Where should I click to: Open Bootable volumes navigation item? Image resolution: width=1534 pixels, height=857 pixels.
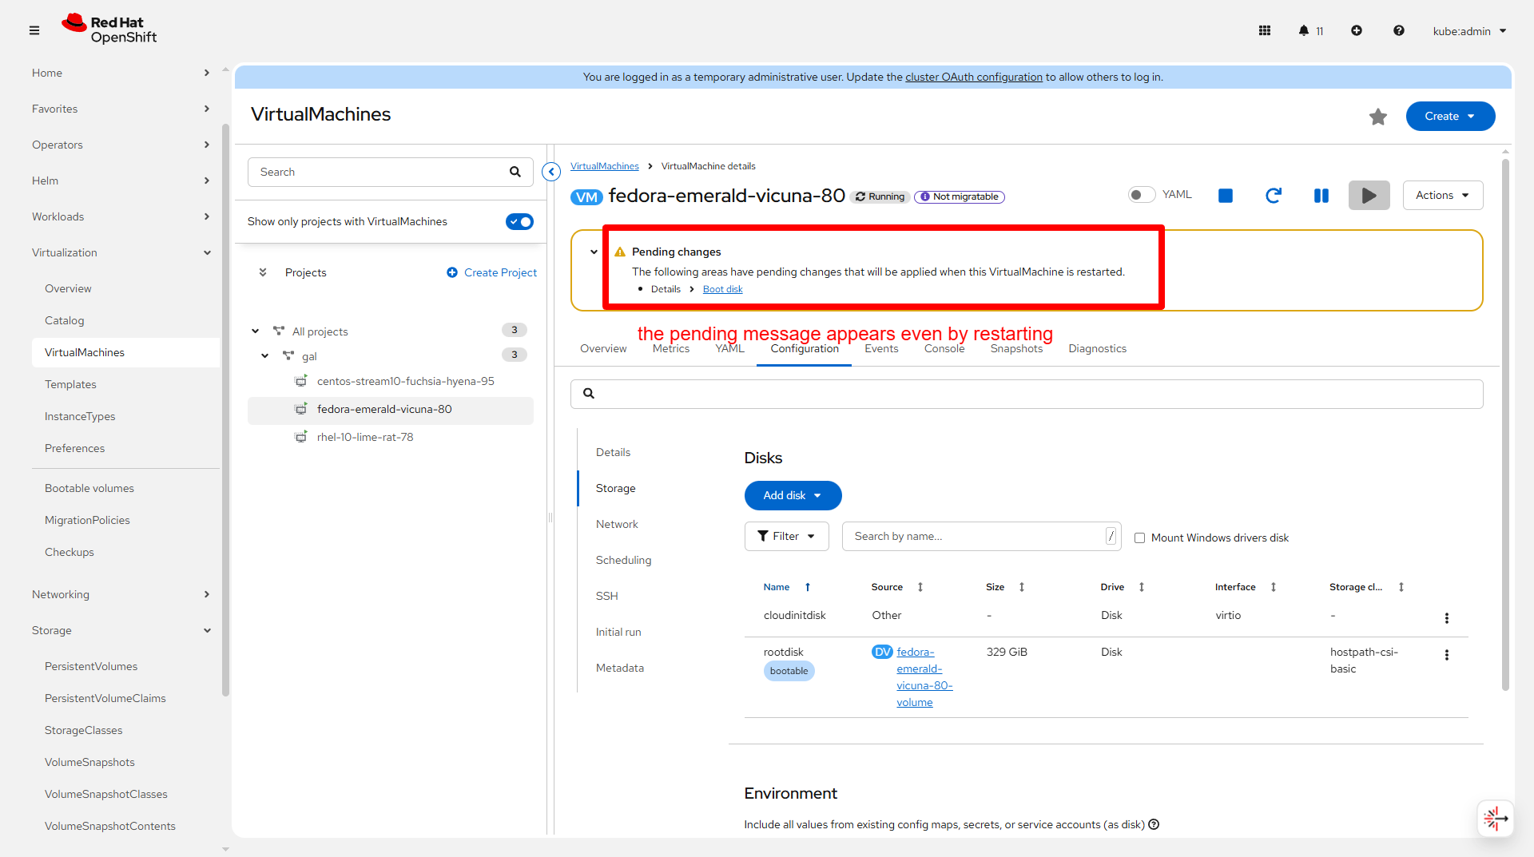pyautogui.click(x=89, y=488)
